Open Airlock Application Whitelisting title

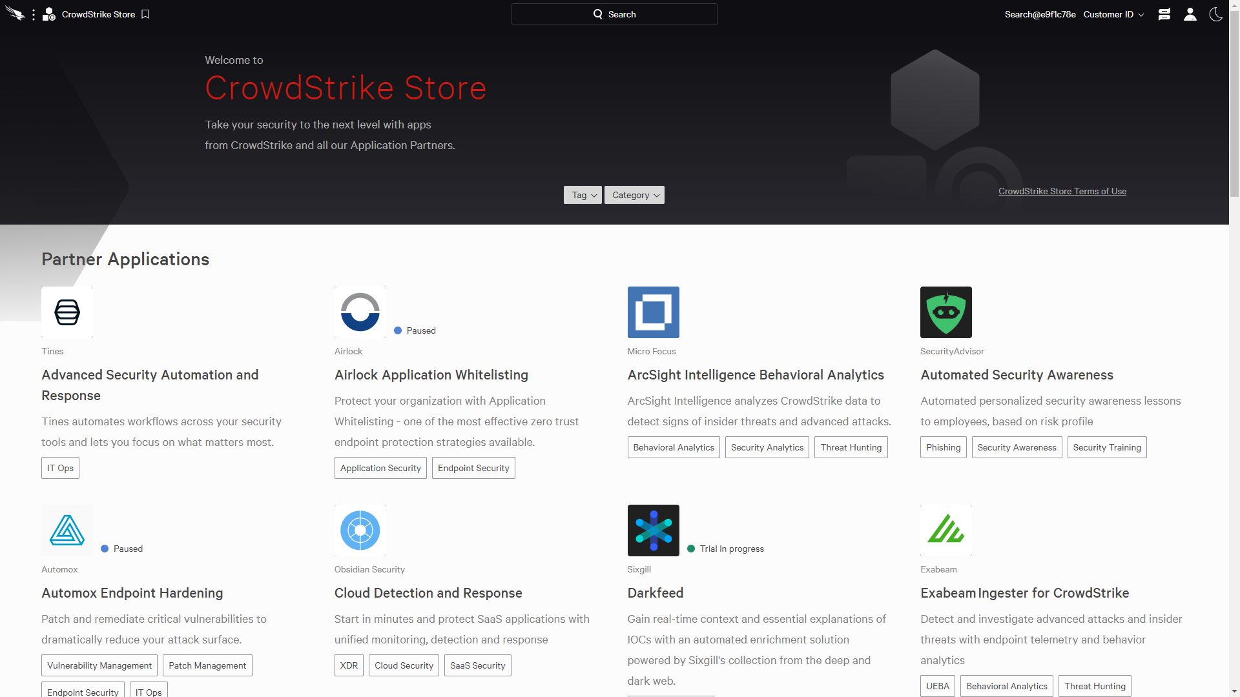[431, 375]
